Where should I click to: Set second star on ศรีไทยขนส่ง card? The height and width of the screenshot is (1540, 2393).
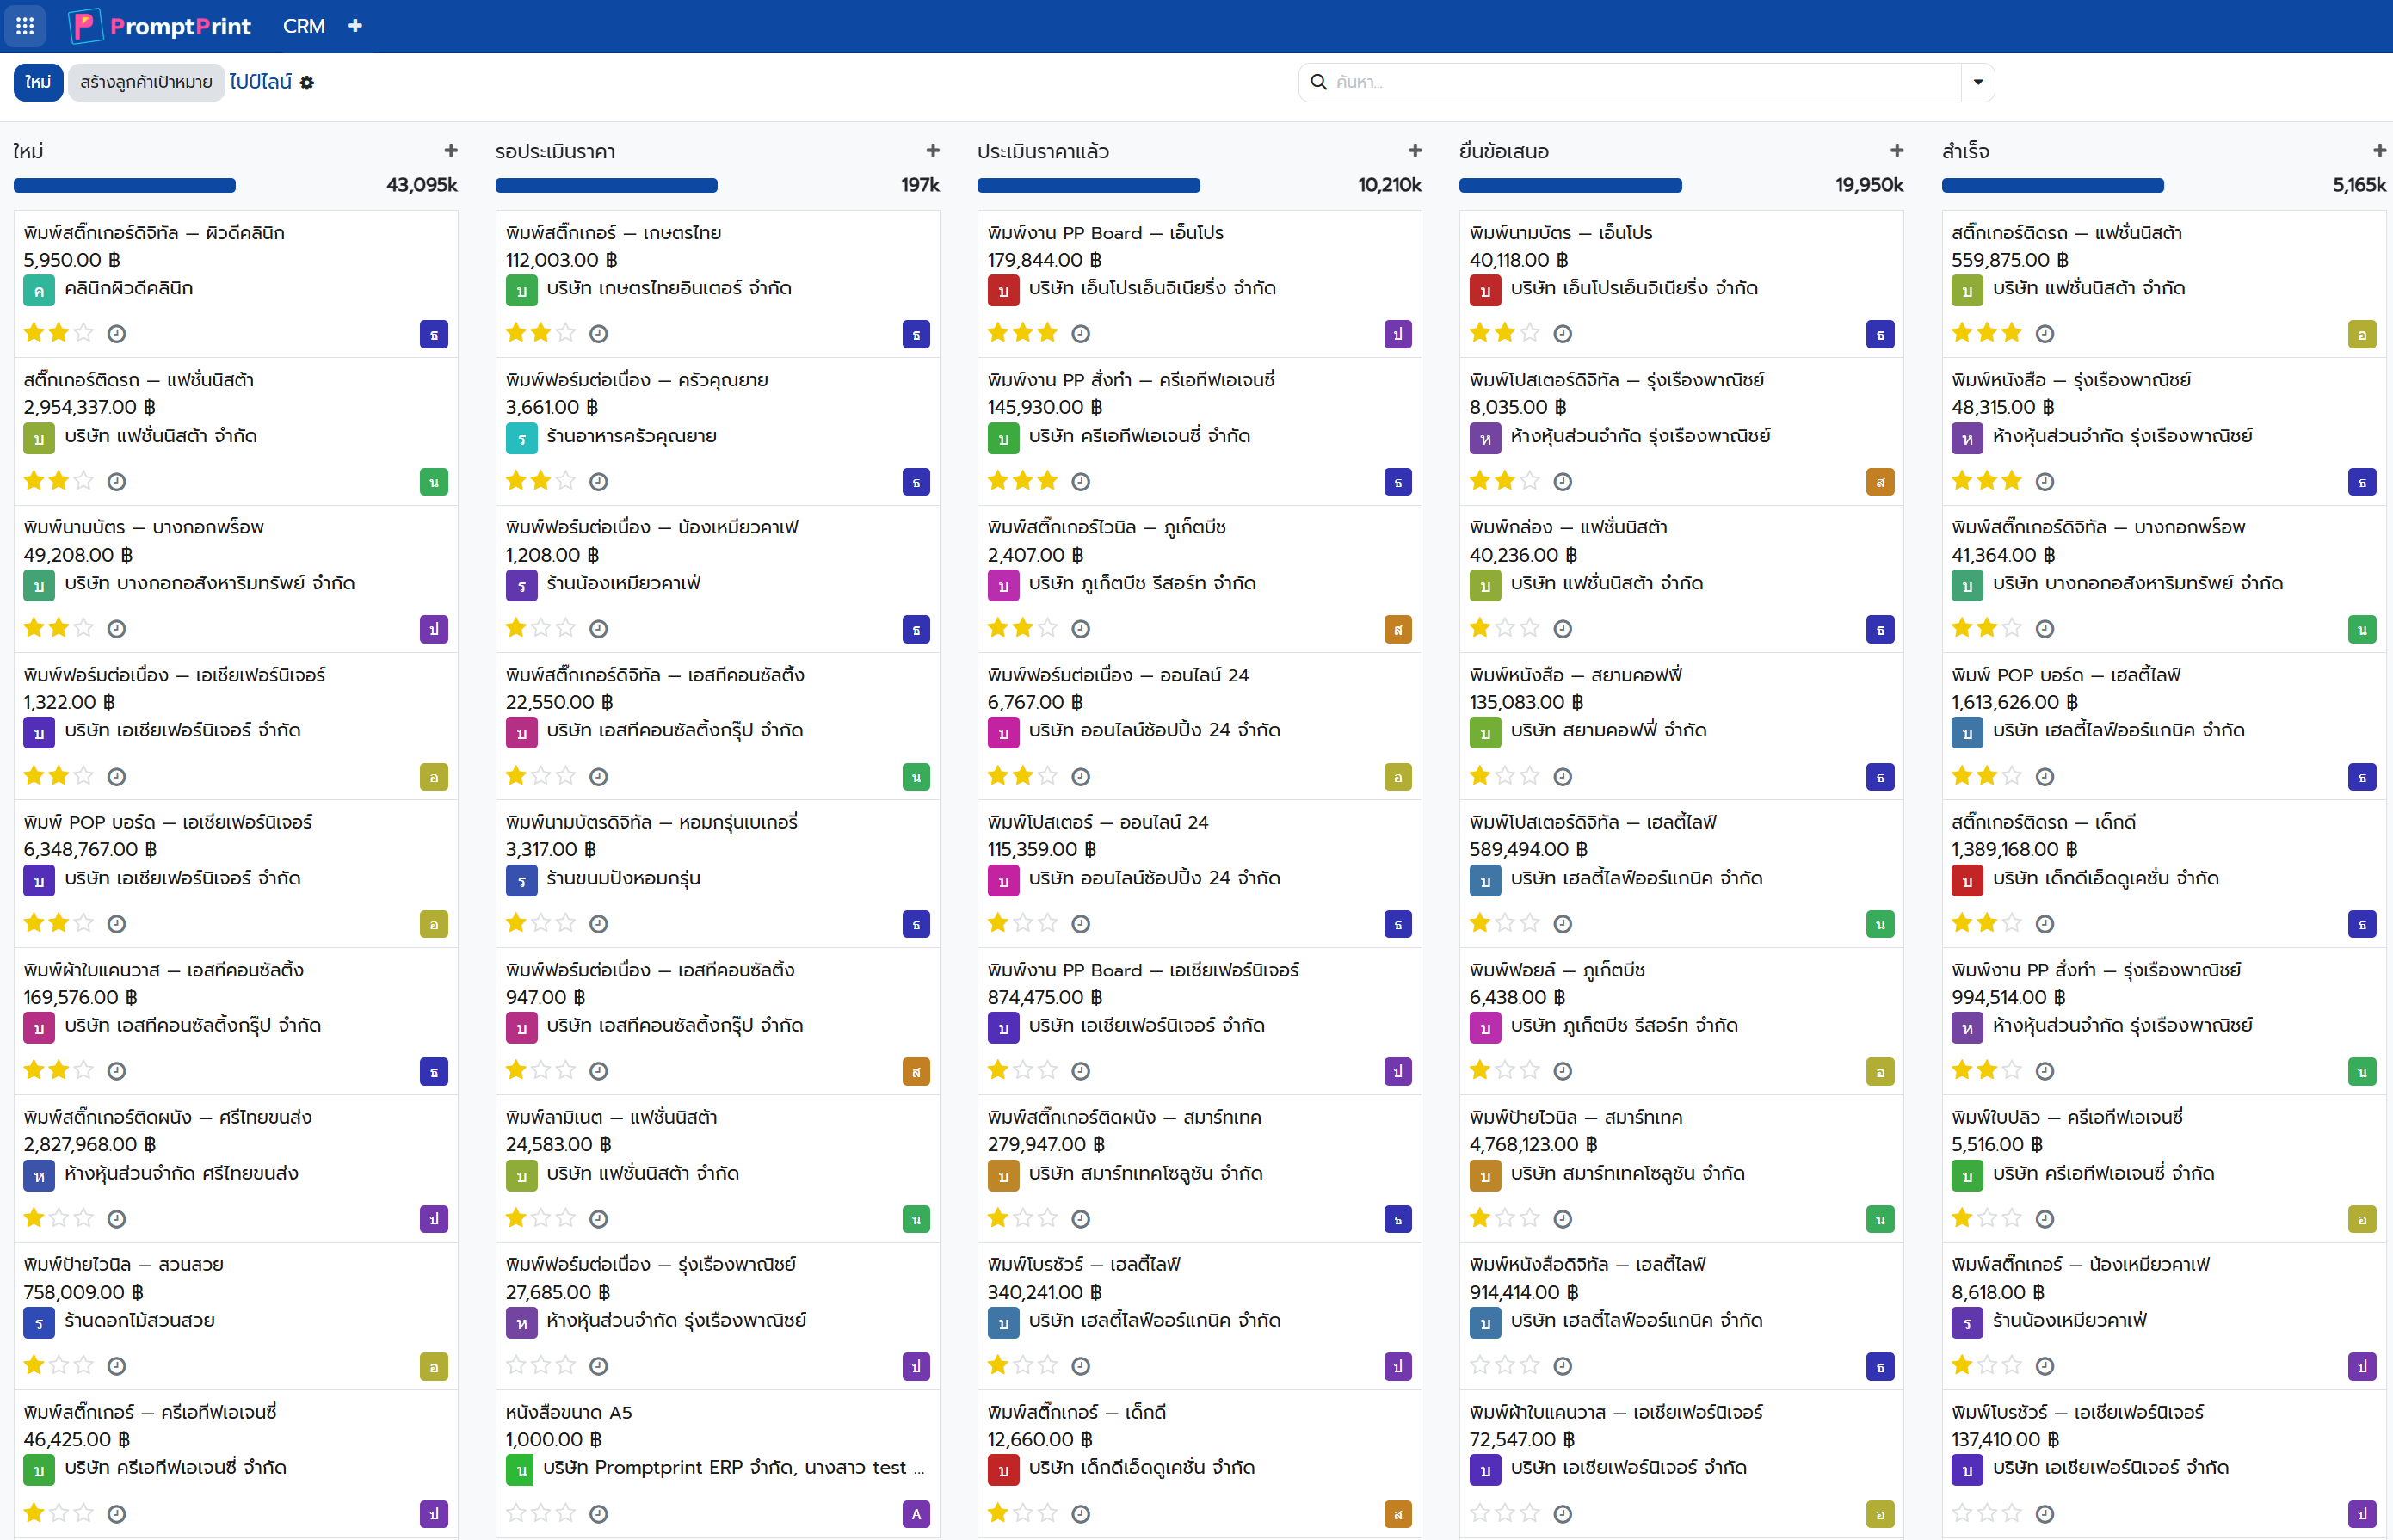(x=59, y=1218)
